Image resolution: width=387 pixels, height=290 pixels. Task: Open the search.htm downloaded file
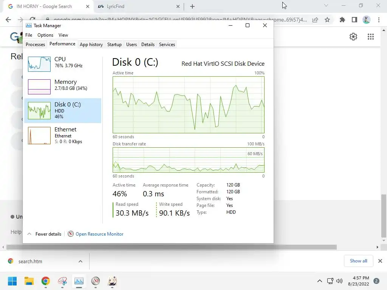[x=29, y=261]
